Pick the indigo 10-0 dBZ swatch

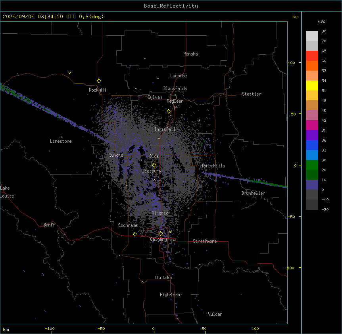[312, 185]
